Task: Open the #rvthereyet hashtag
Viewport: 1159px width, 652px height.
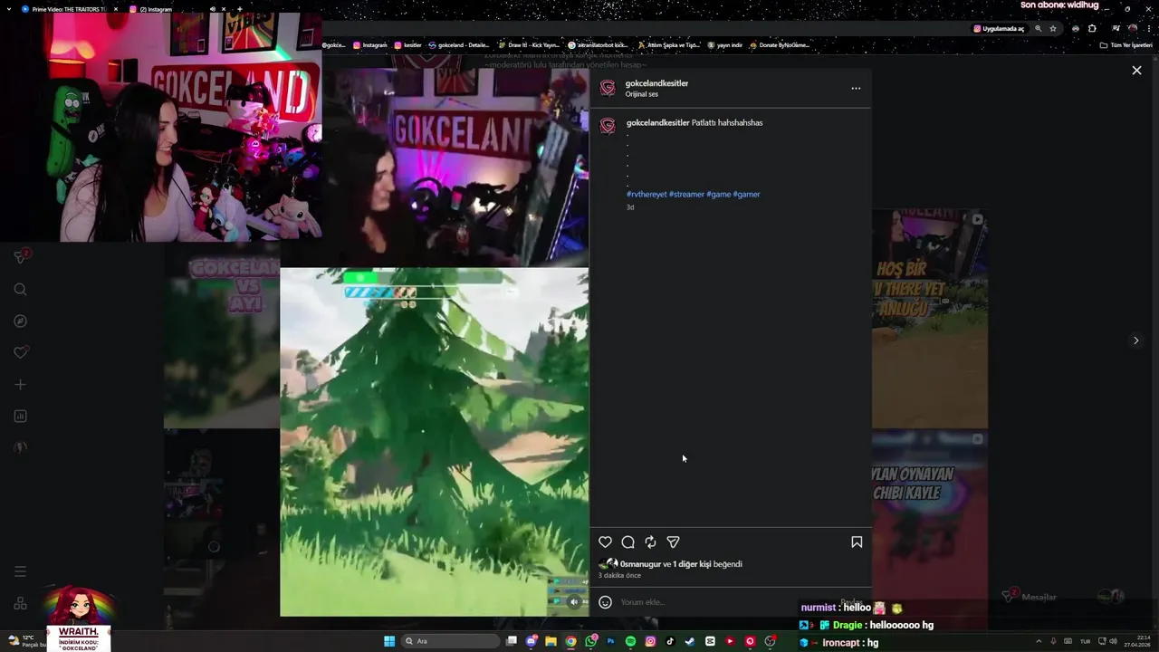Action: (647, 195)
